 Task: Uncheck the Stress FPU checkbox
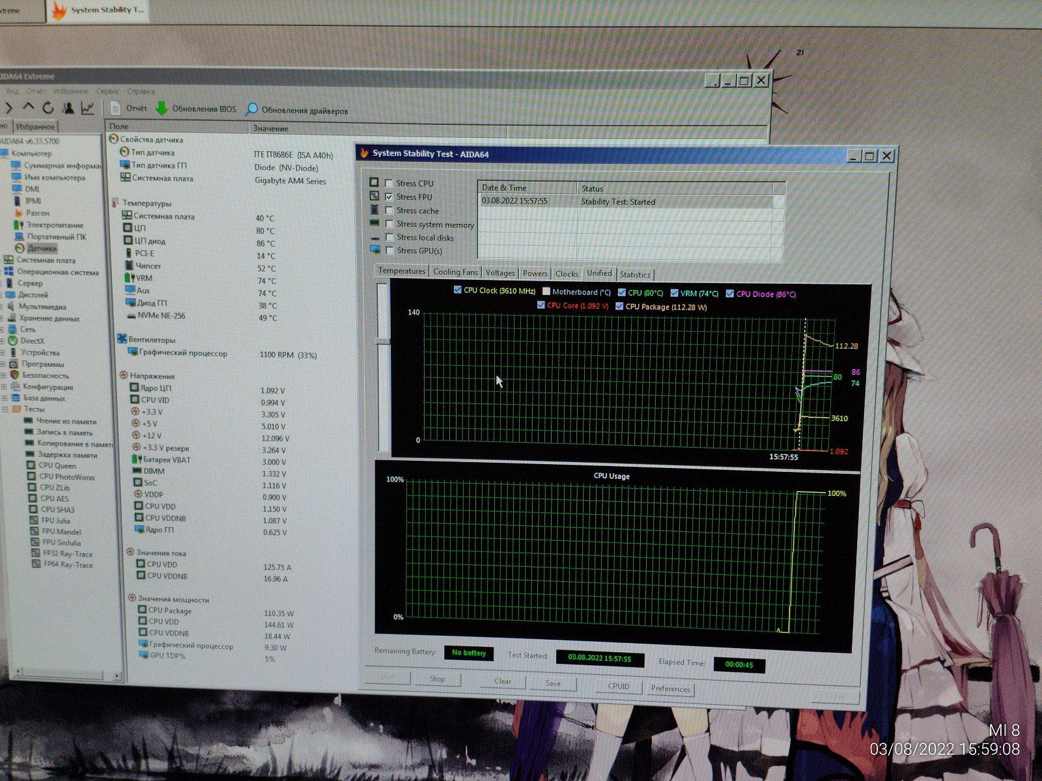click(x=389, y=197)
